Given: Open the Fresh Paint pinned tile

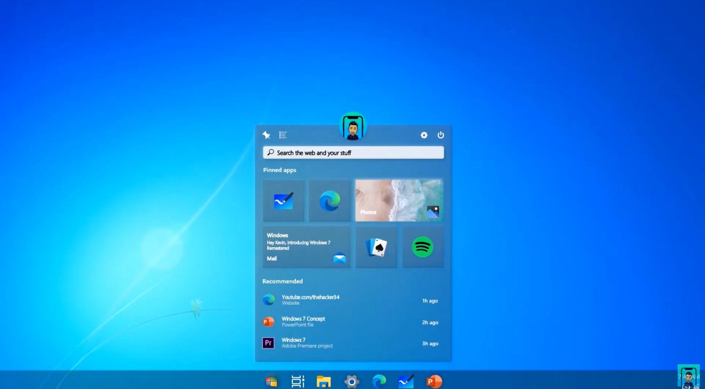Looking at the screenshot, I should click(x=283, y=201).
